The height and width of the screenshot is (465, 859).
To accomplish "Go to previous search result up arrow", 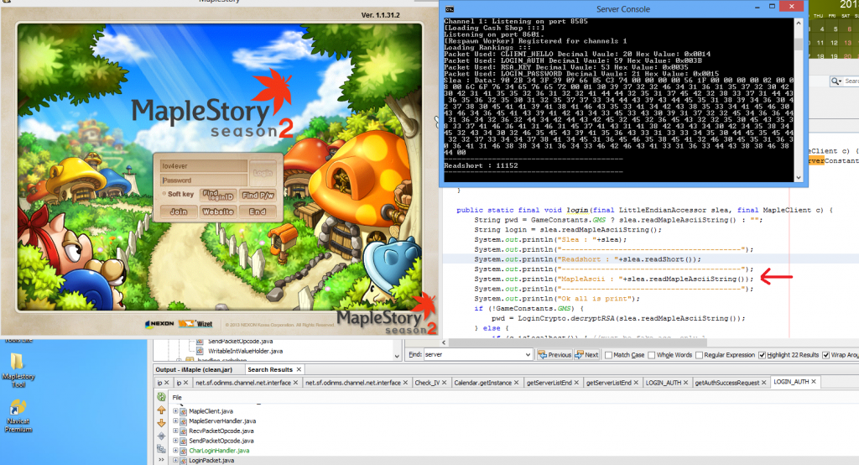I will click(x=162, y=410).
